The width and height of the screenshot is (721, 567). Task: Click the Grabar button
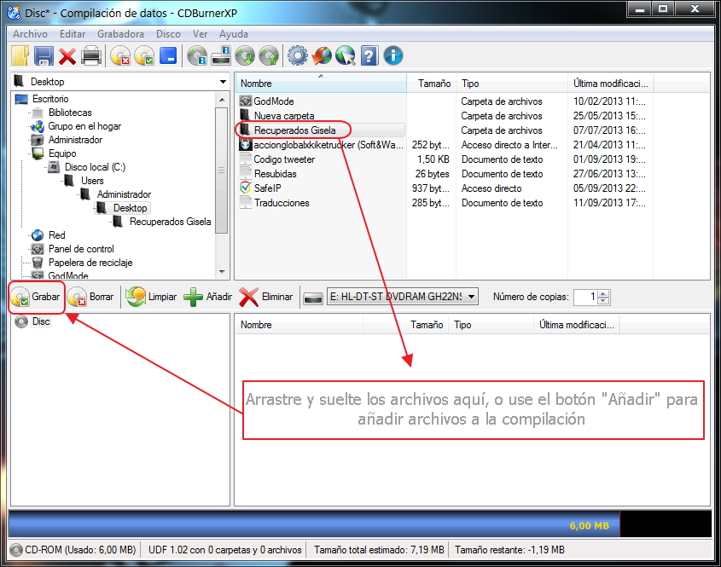pyautogui.click(x=36, y=296)
